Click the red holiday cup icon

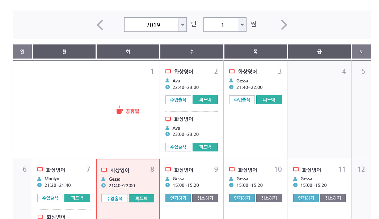[x=119, y=110]
